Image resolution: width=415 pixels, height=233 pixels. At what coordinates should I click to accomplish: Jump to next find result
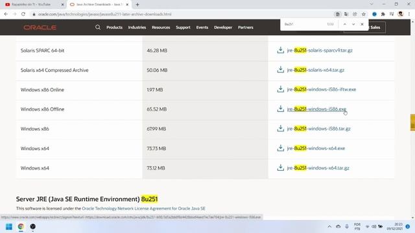point(353,24)
